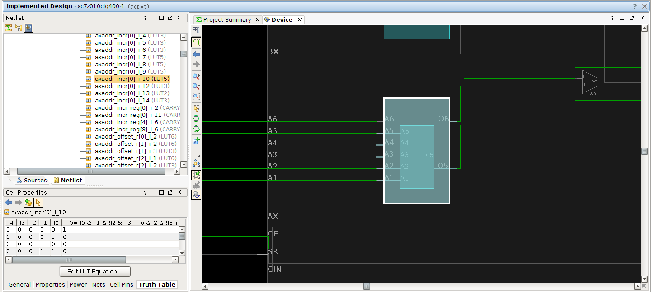Screen dimensions: 651x292
Task: Click the Zoom In magnifier icon
Action: click(196, 76)
